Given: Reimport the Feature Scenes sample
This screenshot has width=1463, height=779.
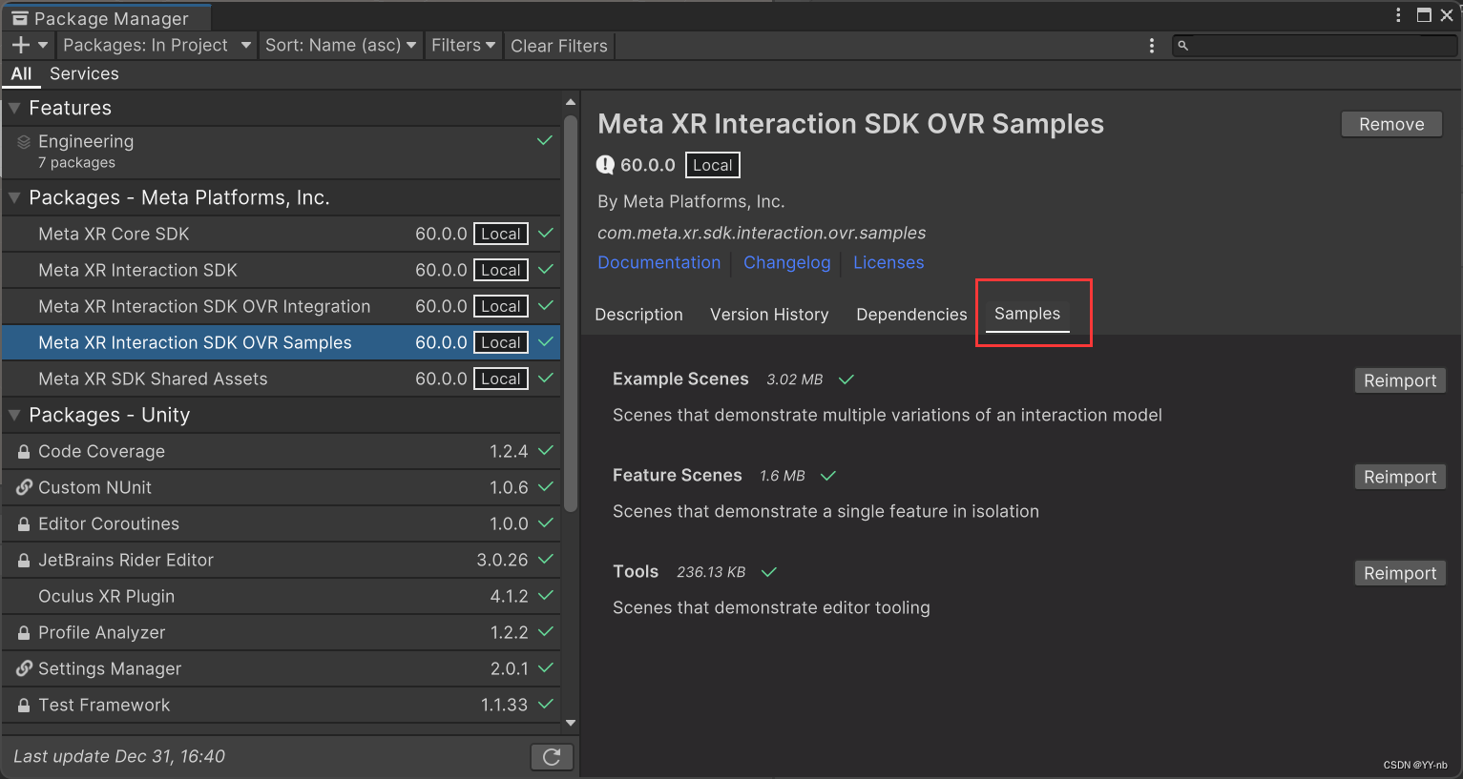Looking at the screenshot, I should click(1400, 477).
